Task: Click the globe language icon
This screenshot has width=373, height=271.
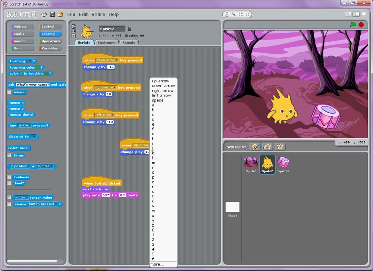Action: click(x=44, y=14)
